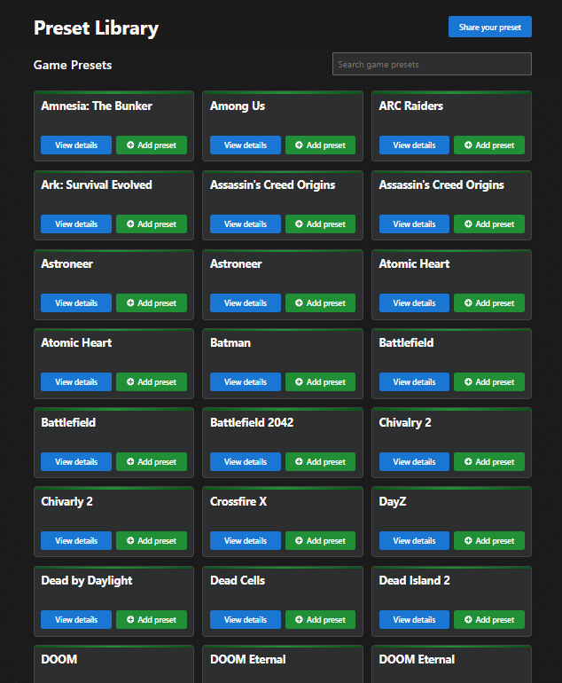
Task: View details for Dead Island 2
Action: tap(414, 619)
